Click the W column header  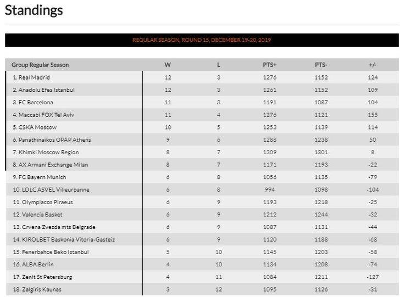point(168,65)
